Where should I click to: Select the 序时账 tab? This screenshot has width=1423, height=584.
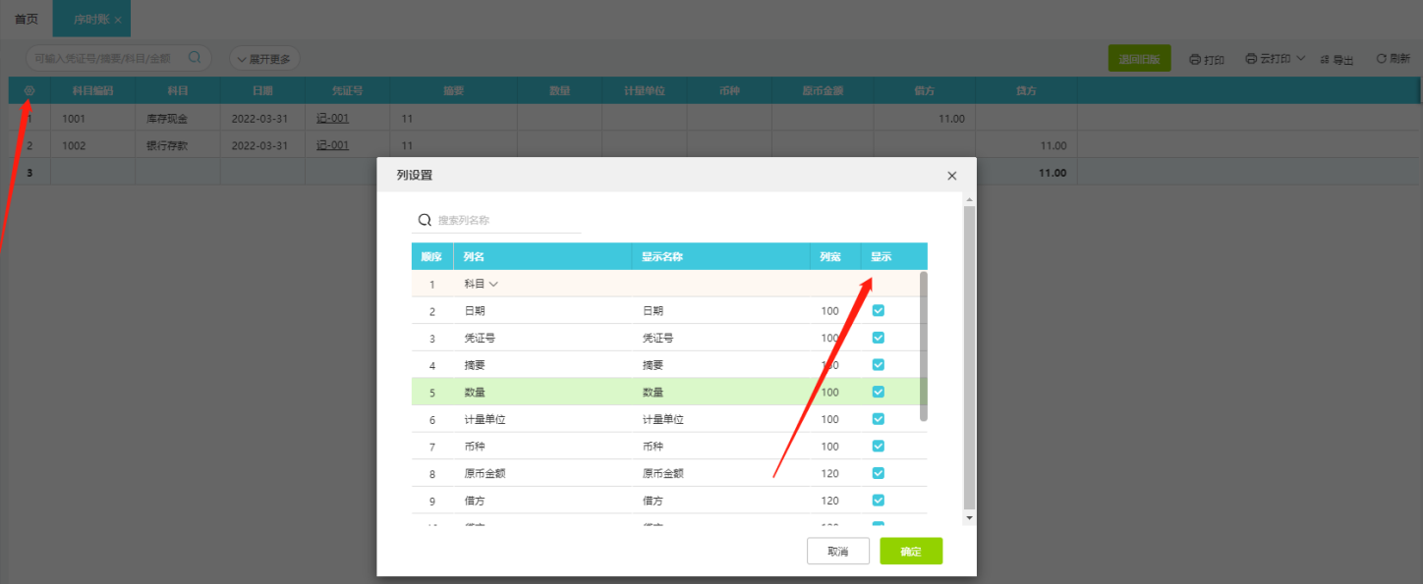89,20
